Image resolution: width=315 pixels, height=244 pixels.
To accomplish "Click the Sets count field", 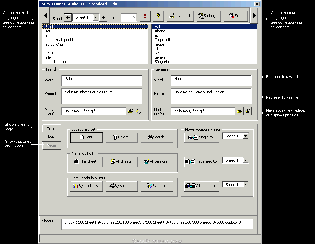I will pos(129,18).
